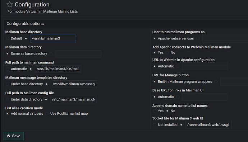248x142 pixels.
Task: Click the user to run mailman programs field
Action: point(225,38)
